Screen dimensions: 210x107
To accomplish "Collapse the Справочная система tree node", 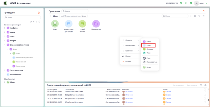I will coord(4,45).
